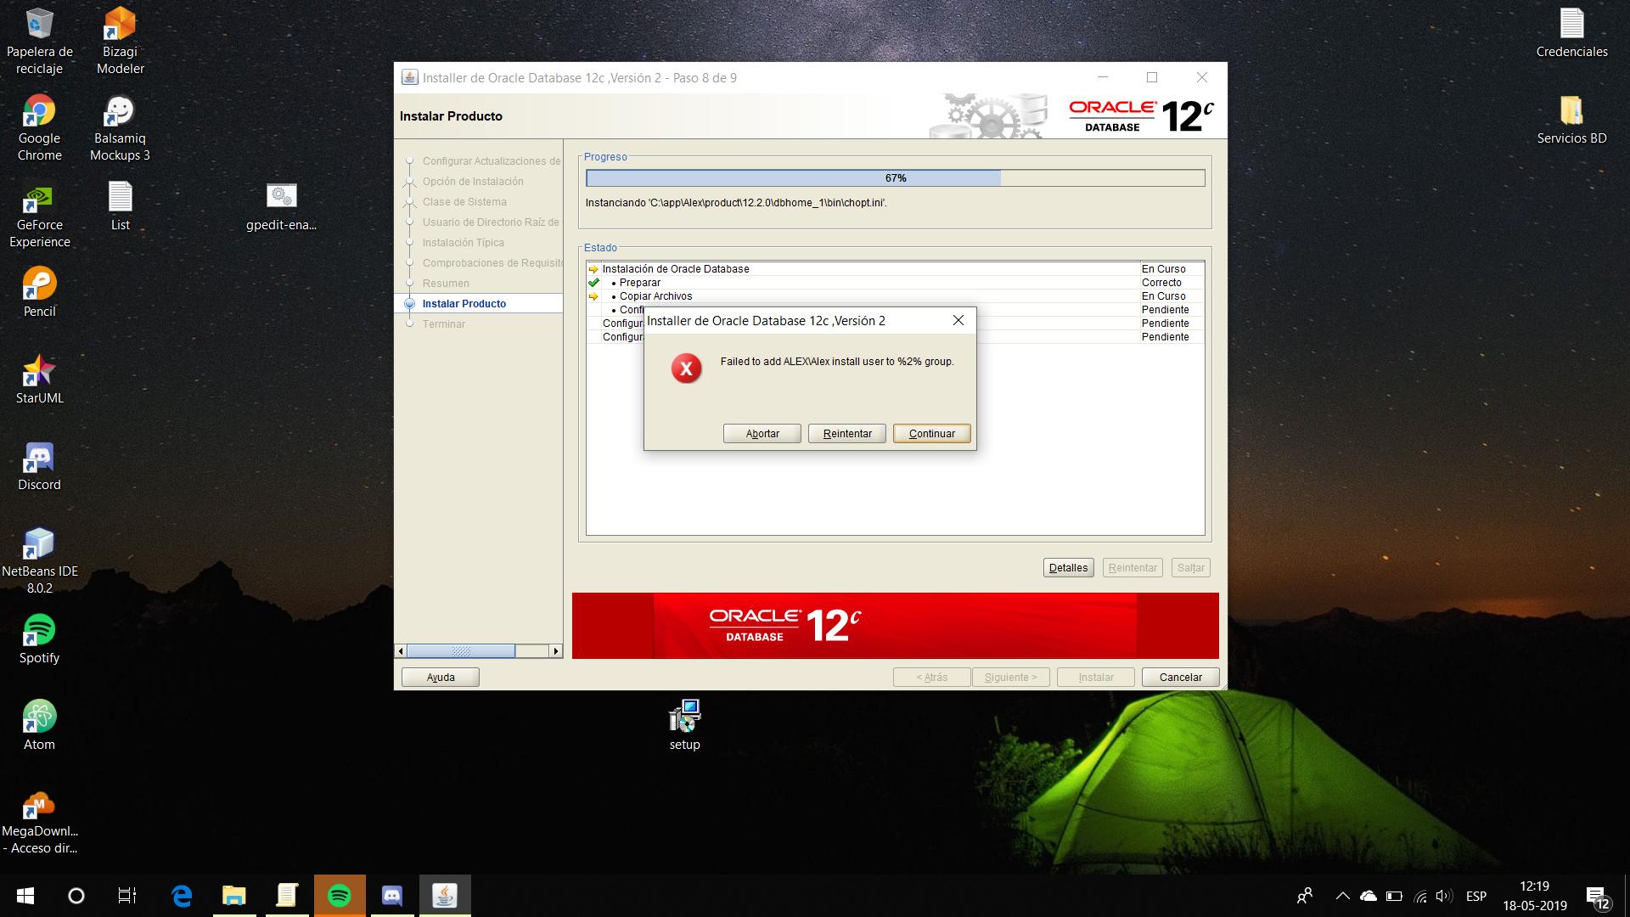Select the gpedit-ena... batch file icon
This screenshot has height=917, width=1630.
pos(281,205)
